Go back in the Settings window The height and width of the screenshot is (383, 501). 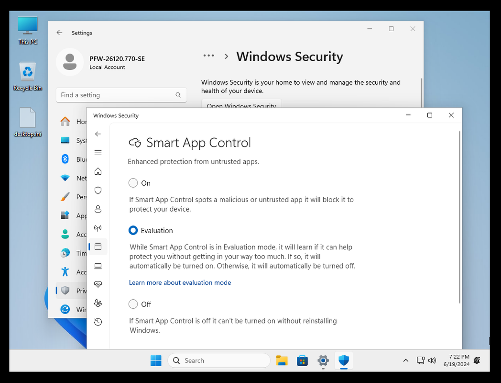click(59, 33)
